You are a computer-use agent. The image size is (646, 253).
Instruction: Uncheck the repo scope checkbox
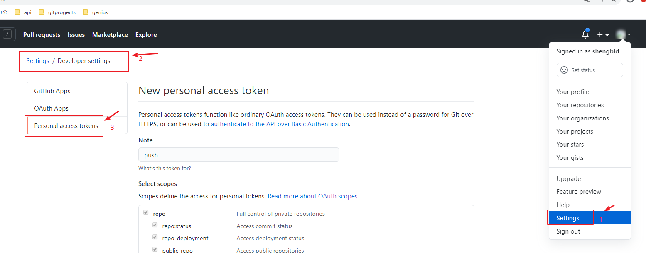pyautogui.click(x=145, y=212)
